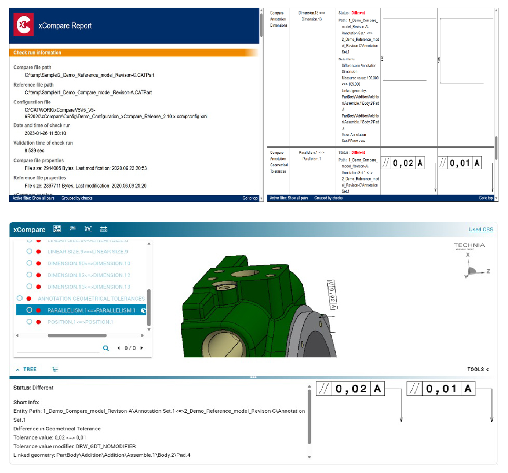Click left report pane scrollbar thumb

(x=261, y=24)
